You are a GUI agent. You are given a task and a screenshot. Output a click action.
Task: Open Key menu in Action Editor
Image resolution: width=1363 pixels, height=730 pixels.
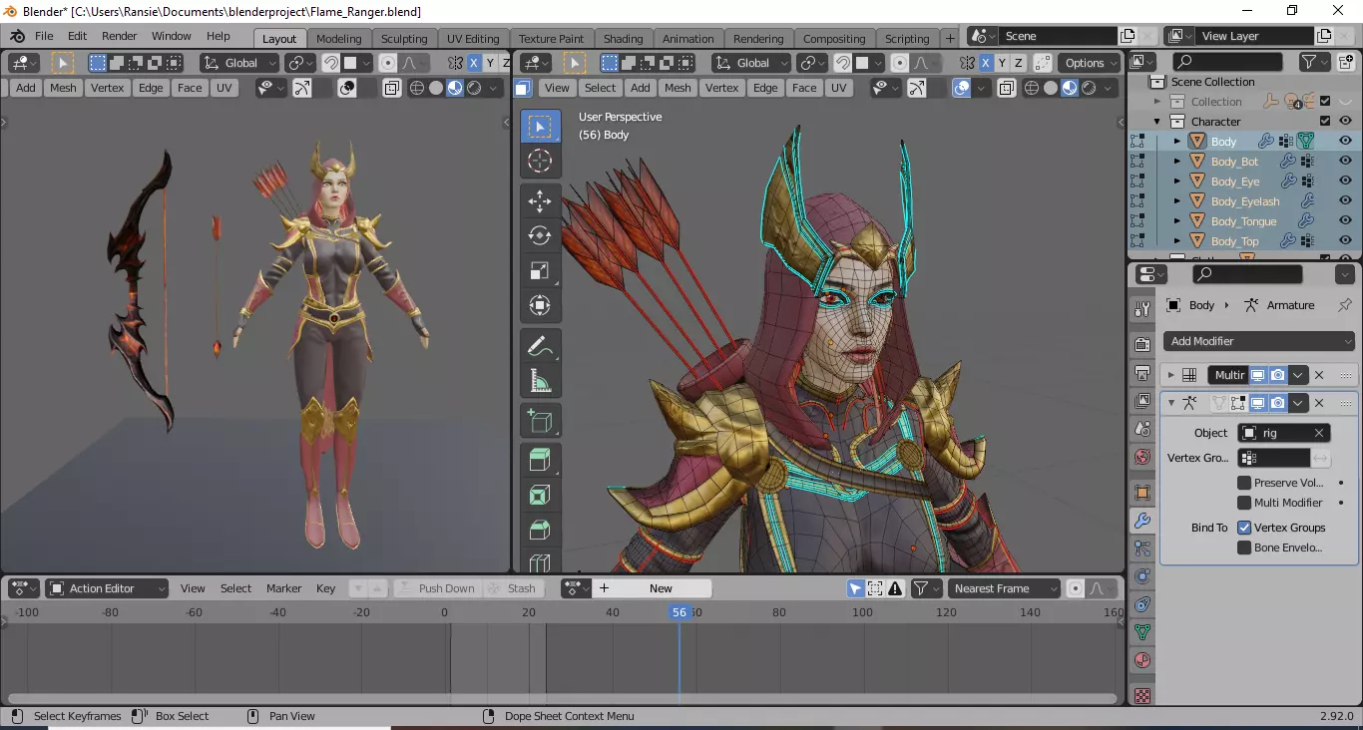tap(325, 588)
